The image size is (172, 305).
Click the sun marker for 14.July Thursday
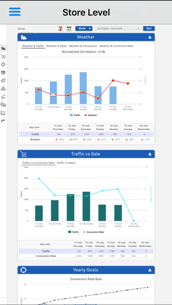(38, 89)
